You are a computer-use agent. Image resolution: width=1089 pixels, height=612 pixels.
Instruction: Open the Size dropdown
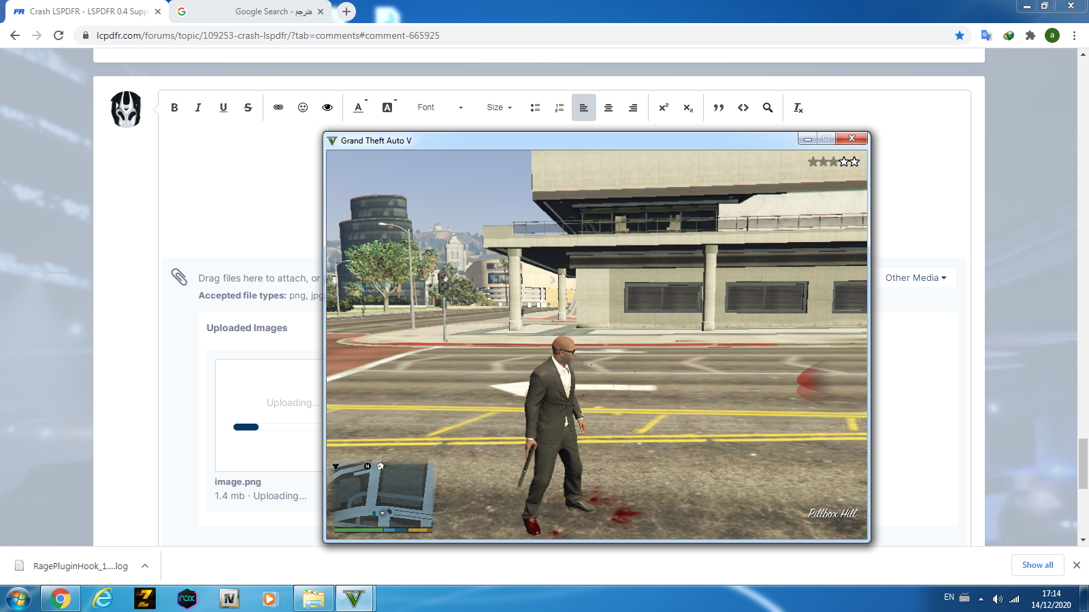tap(499, 107)
